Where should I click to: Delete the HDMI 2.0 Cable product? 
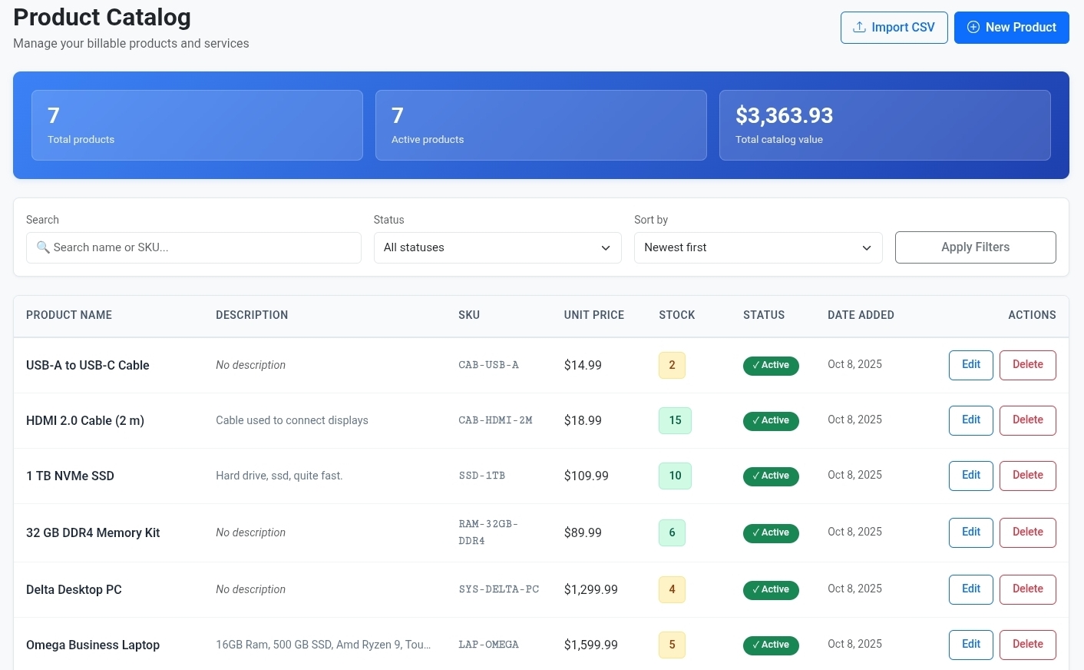tap(1027, 420)
